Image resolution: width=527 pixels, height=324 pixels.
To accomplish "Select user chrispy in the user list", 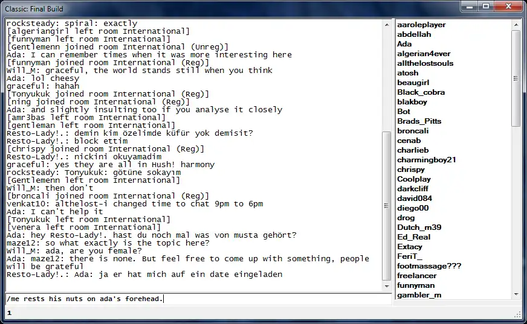I will click(411, 170).
